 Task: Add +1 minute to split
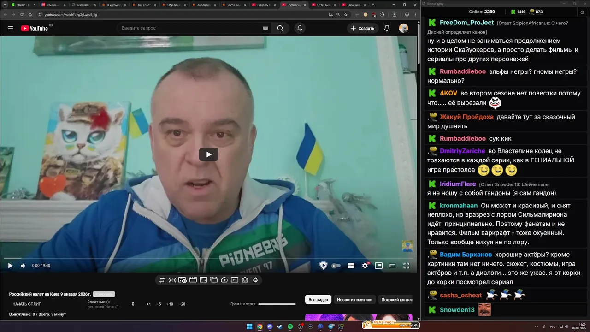(149, 304)
